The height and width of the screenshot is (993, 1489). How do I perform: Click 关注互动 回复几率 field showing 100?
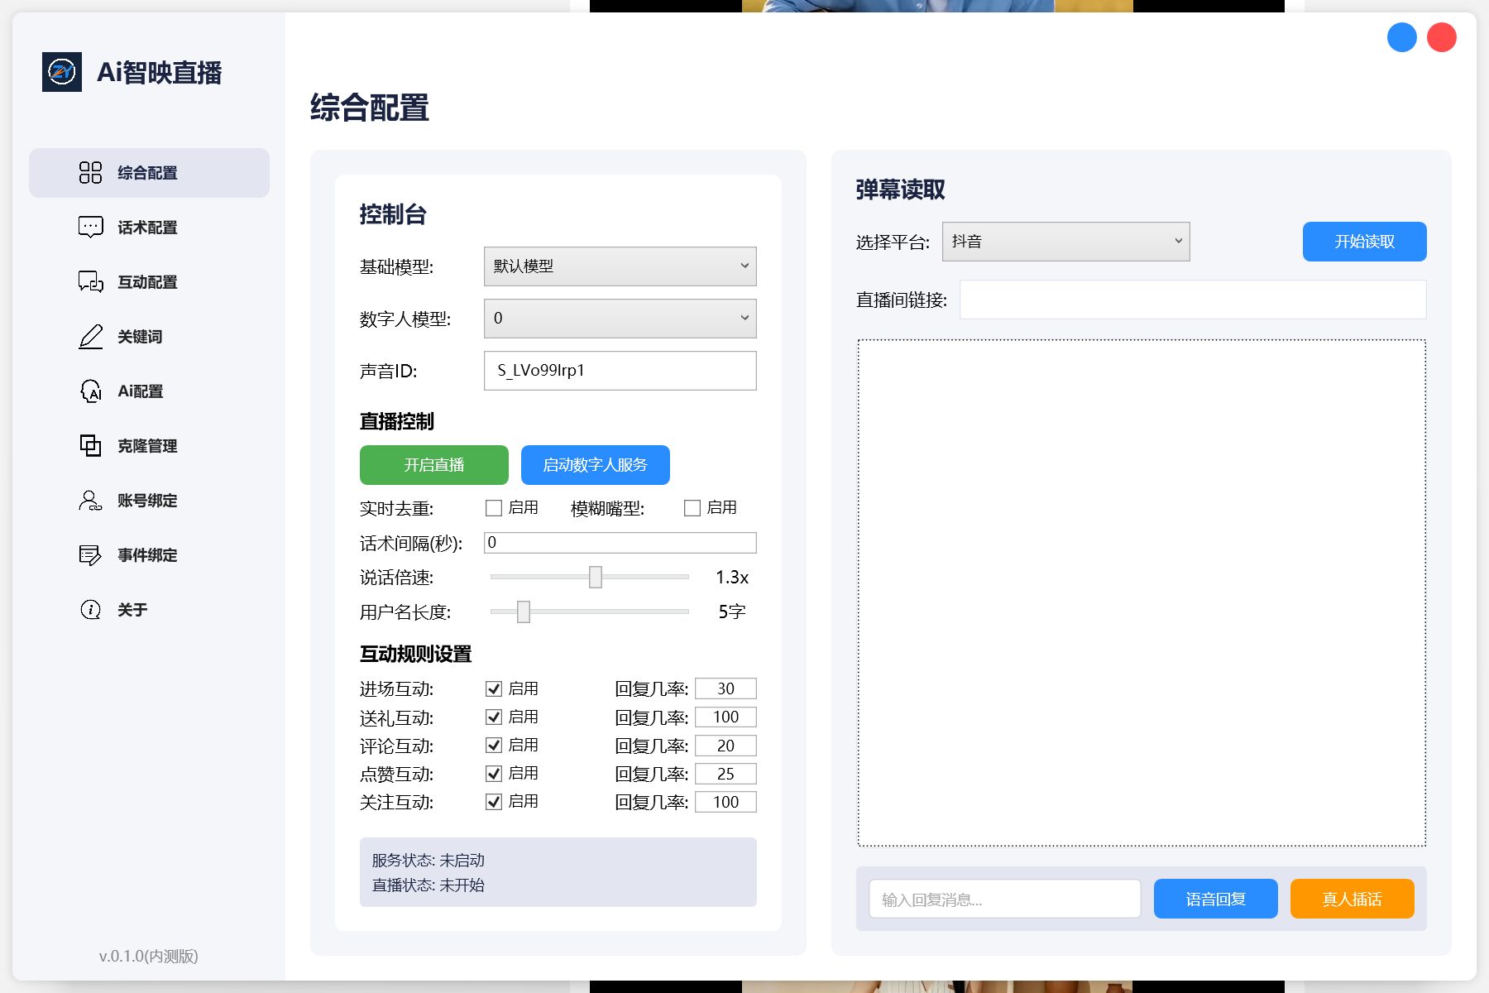[725, 802]
